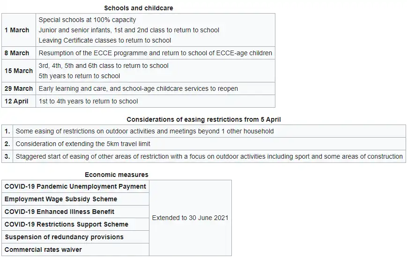Viewport: 407px width, 257px height.
Task: Select the "8 March" row header
Action: [17, 53]
